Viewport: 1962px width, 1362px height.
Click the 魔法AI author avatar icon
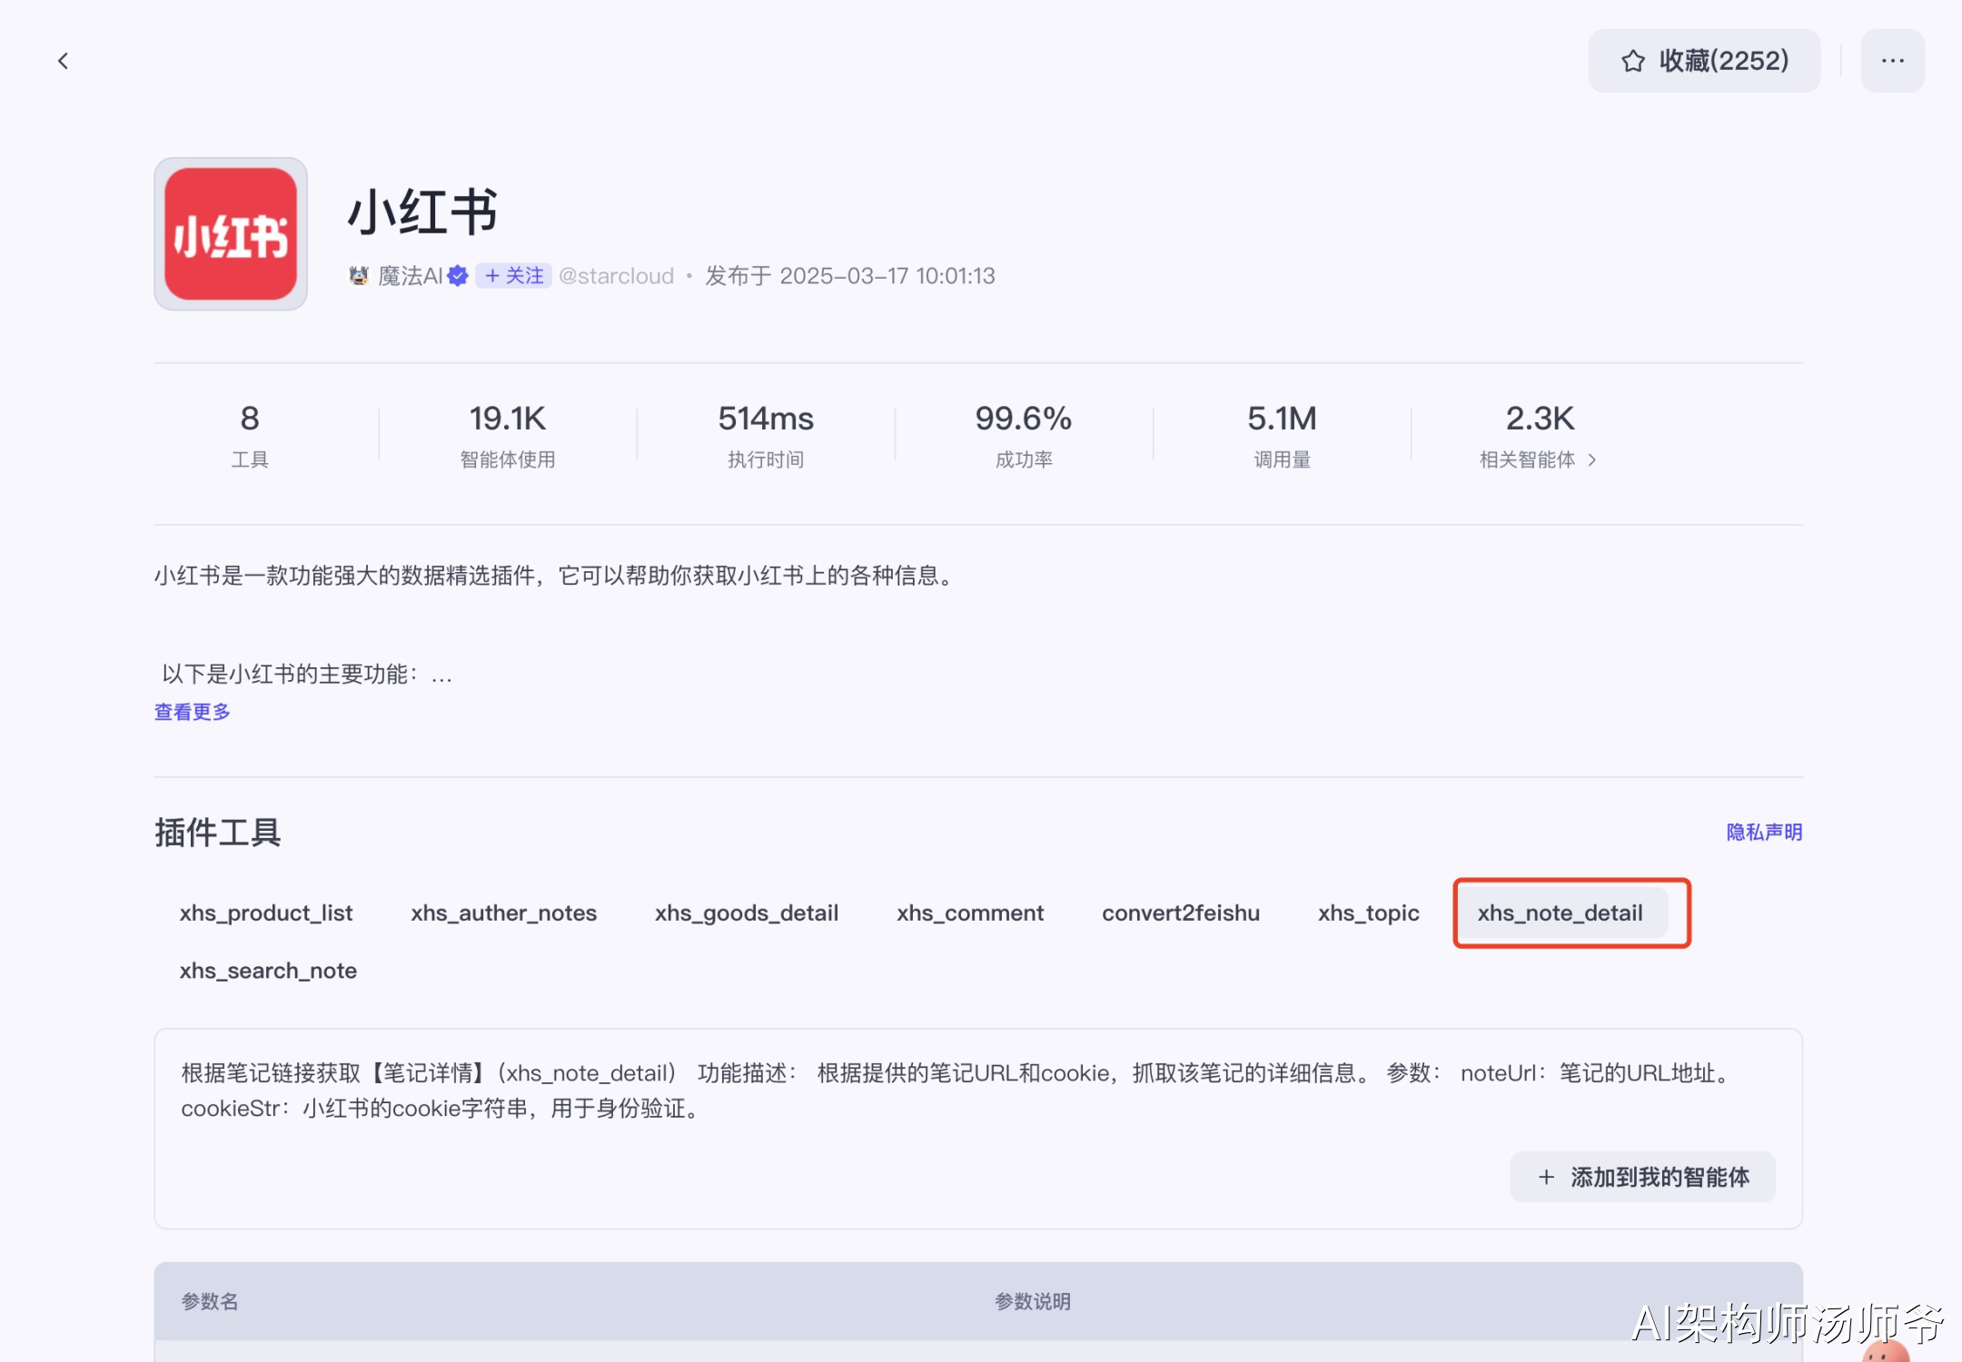point(359,275)
